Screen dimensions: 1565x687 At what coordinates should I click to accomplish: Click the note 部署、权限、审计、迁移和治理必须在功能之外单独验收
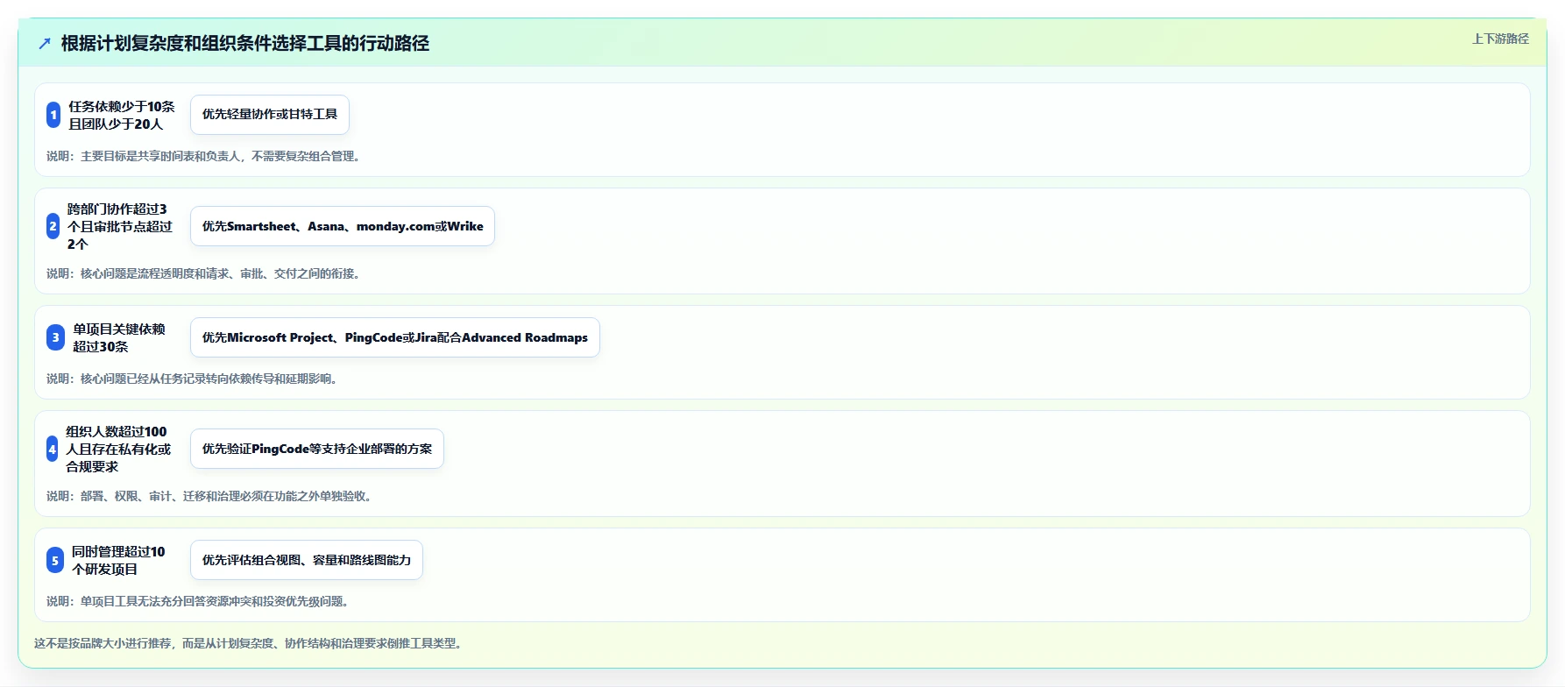(x=209, y=496)
